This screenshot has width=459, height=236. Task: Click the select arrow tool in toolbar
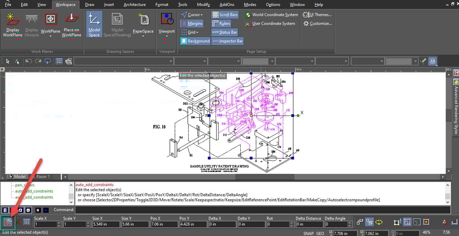[x=8, y=61]
